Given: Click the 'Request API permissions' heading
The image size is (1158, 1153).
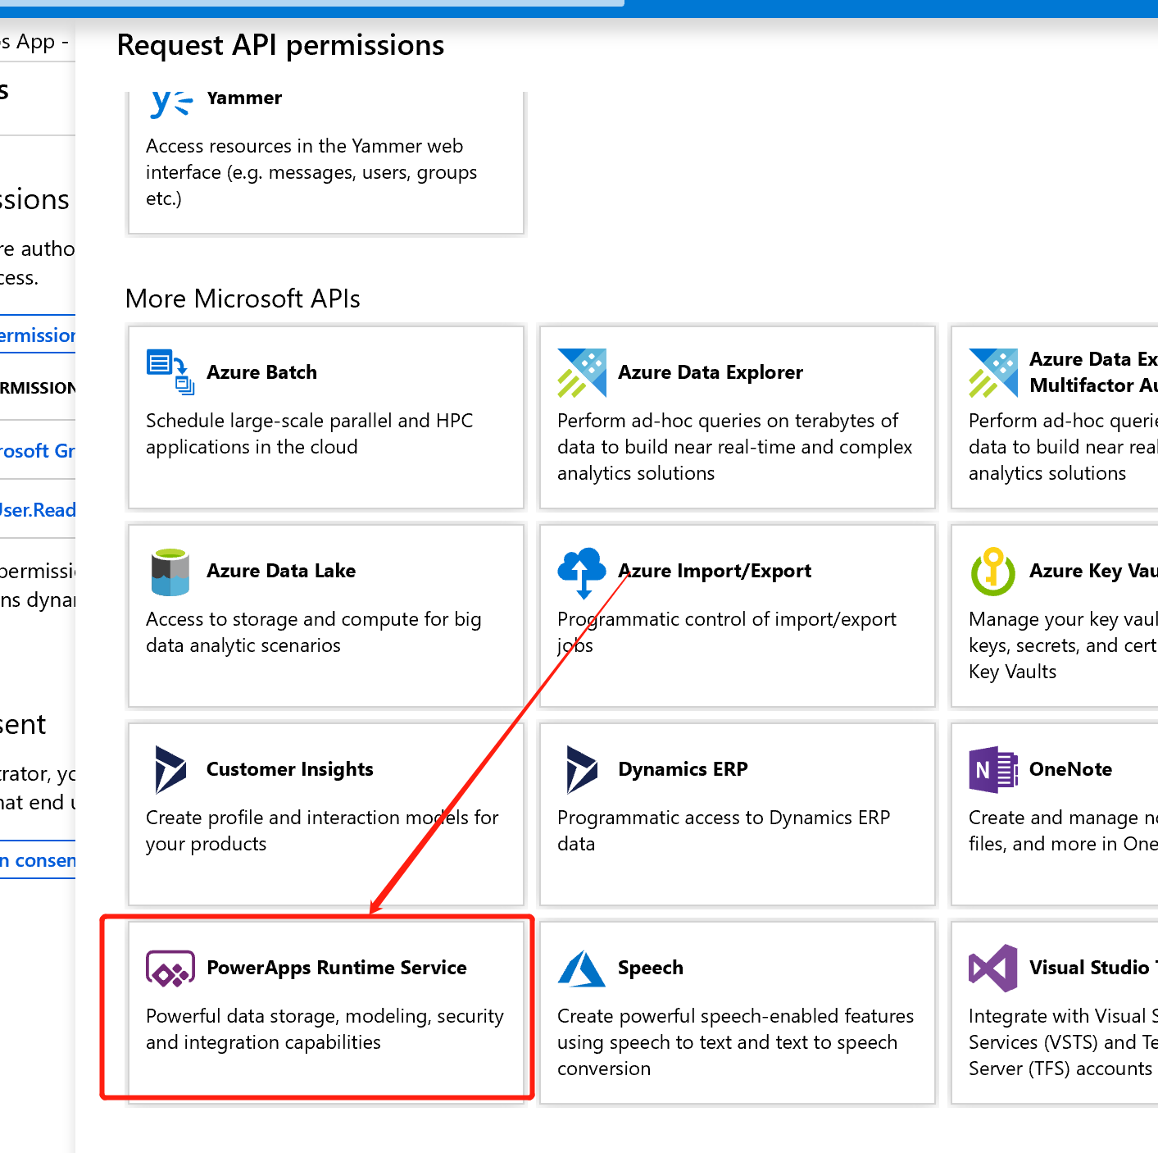Looking at the screenshot, I should point(280,45).
